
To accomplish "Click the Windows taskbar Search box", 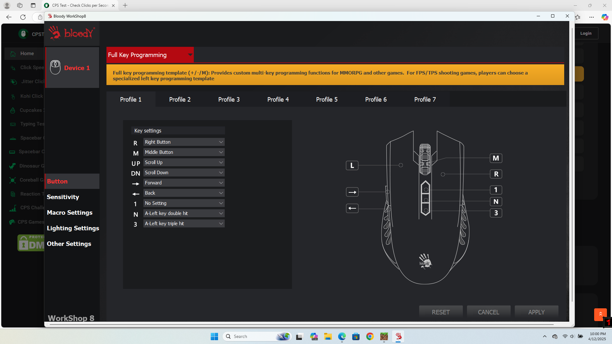I will click(257, 336).
